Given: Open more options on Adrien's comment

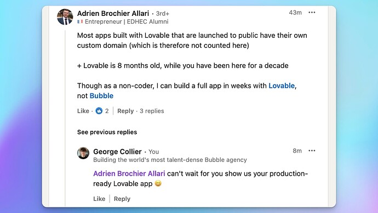Looking at the screenshot, I should coord(312,13).
